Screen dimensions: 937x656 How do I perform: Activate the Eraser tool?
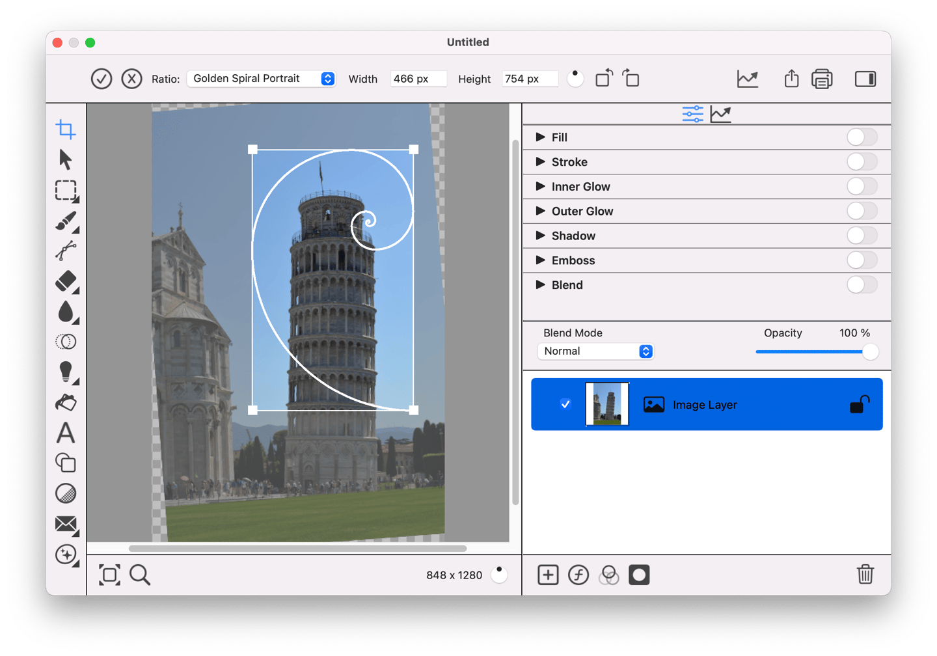tap(66, 282)
